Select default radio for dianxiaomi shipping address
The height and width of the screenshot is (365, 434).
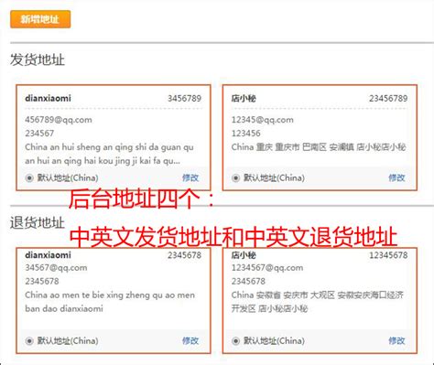29,177
